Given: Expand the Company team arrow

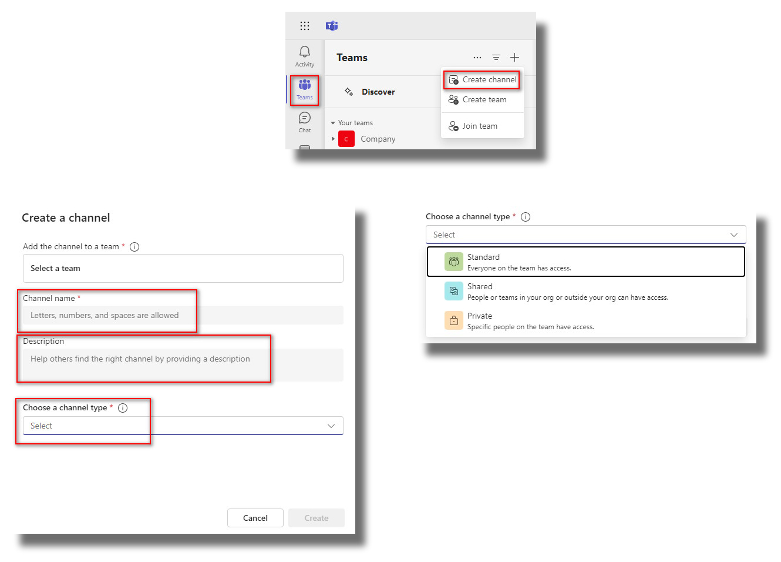Looking at the screenshot, I should tap(333, 139).
